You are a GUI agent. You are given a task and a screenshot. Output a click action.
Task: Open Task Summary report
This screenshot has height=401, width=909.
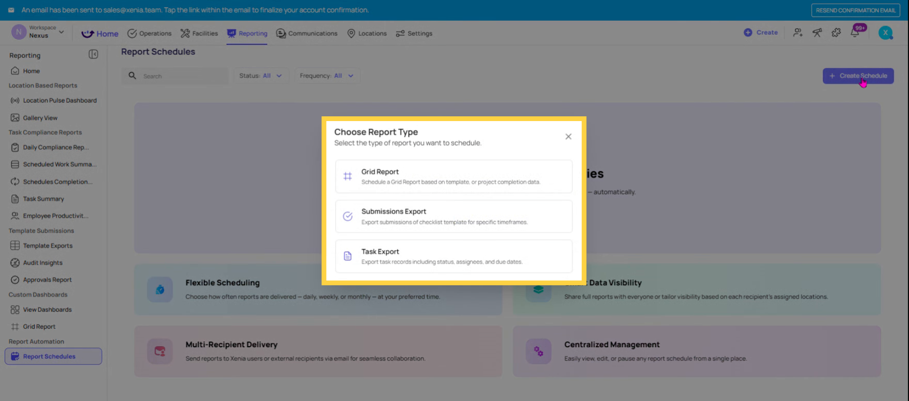pos(53,199)
